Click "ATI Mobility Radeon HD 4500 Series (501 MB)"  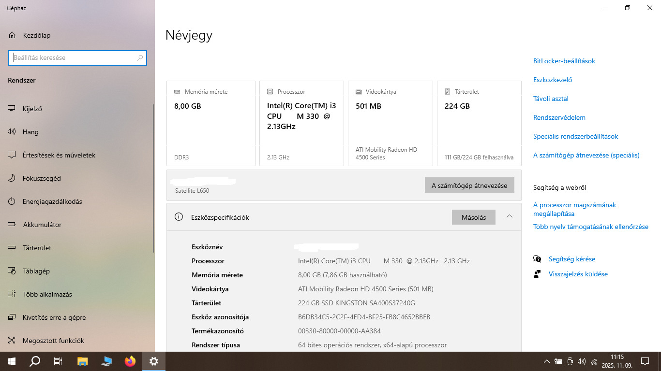tap(366, 289)
